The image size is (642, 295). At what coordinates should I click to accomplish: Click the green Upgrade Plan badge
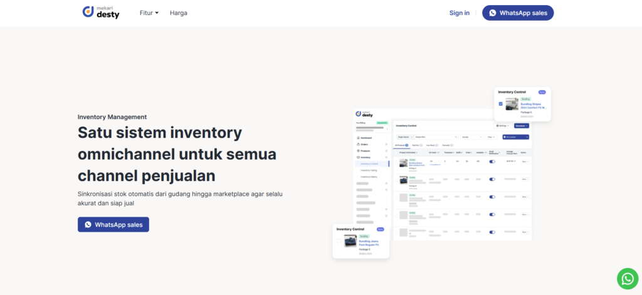coord(382,123)
